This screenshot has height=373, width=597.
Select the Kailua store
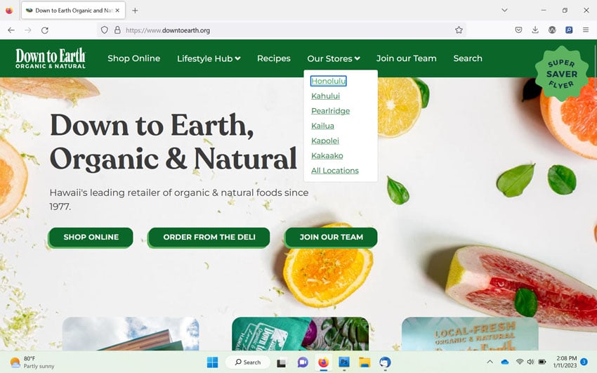click(x=322, y=126)
